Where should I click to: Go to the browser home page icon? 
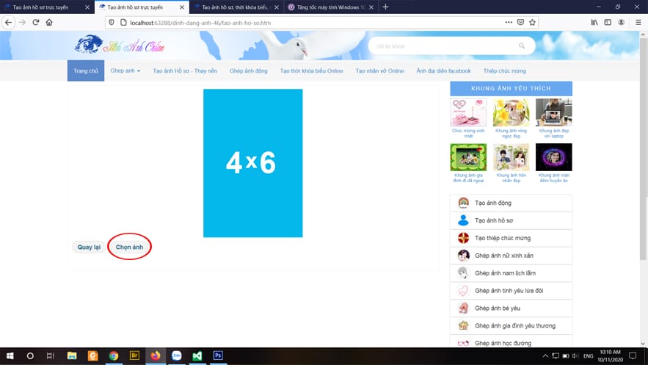click(x=49, y=22)
